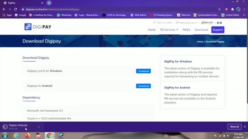Click the Support button

click(x=218, y=30)
